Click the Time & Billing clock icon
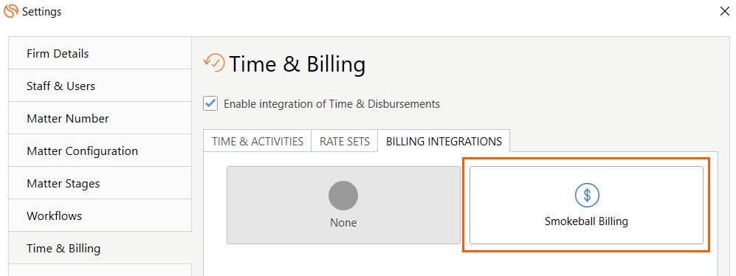Screen dimensions: 736x276 pos(214,63)
